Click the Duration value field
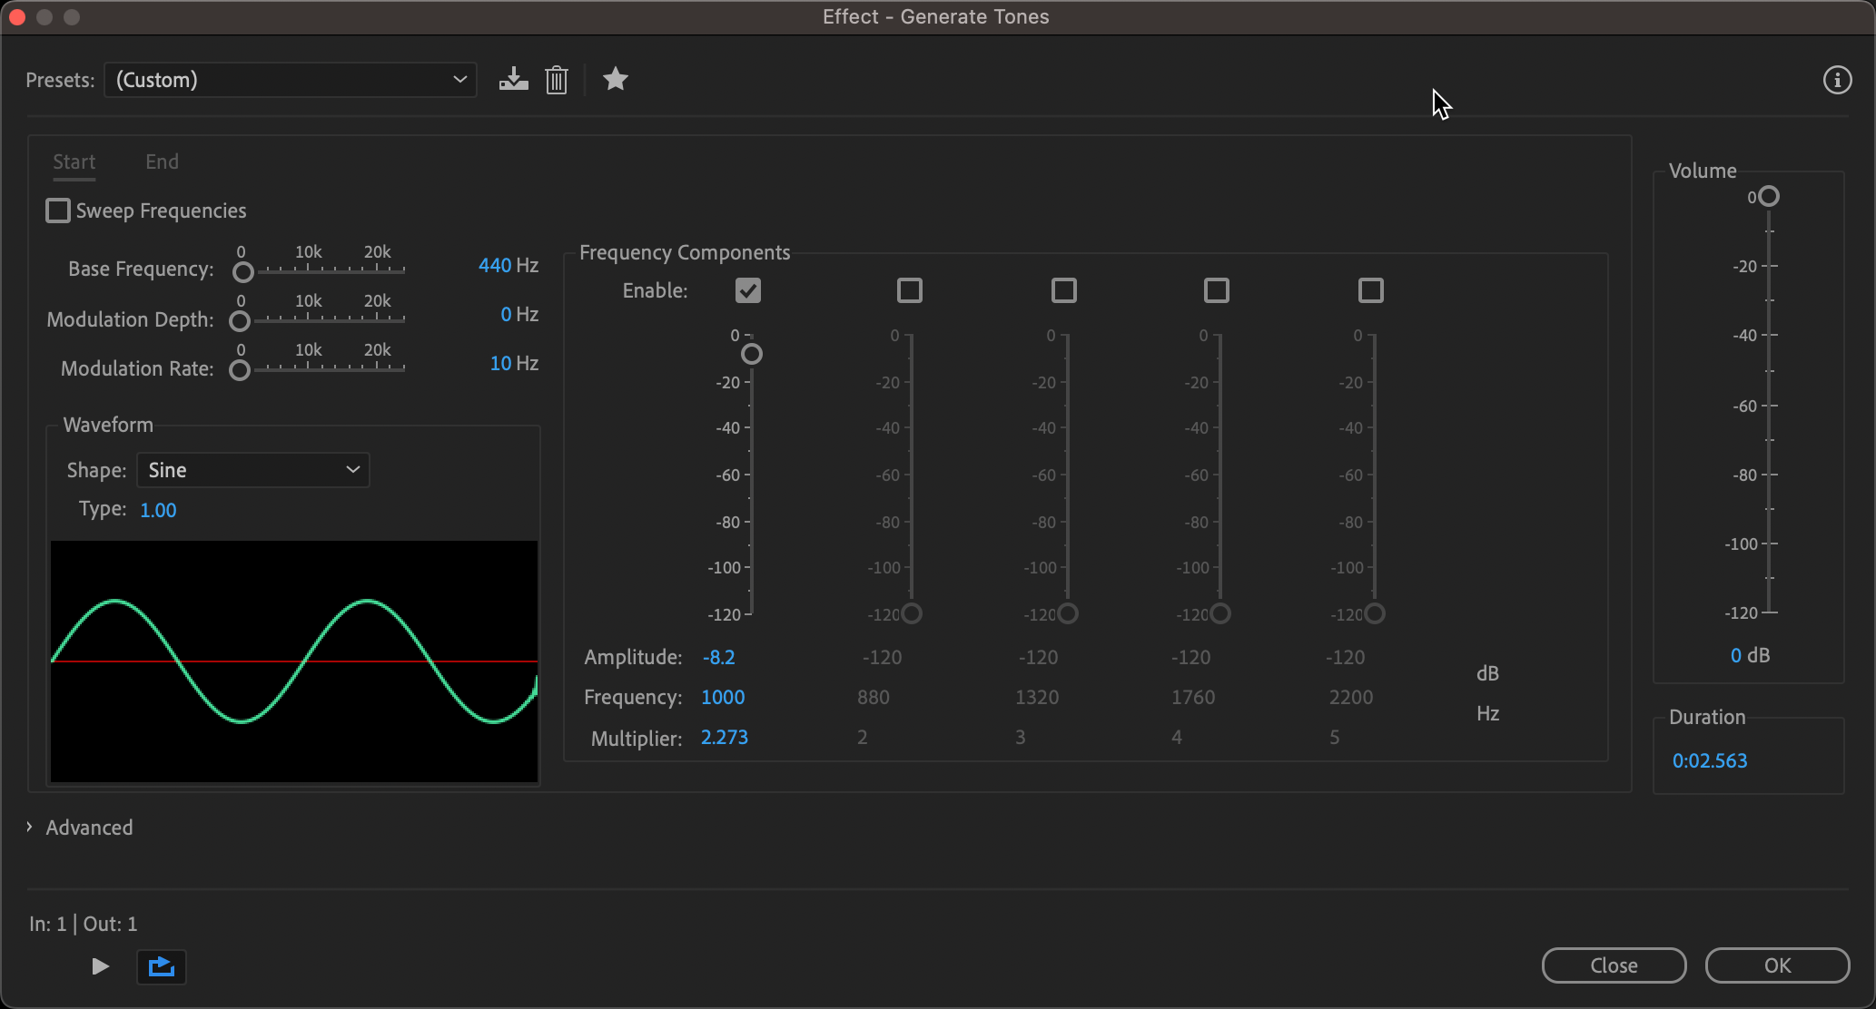 (x=1710, y=760)
